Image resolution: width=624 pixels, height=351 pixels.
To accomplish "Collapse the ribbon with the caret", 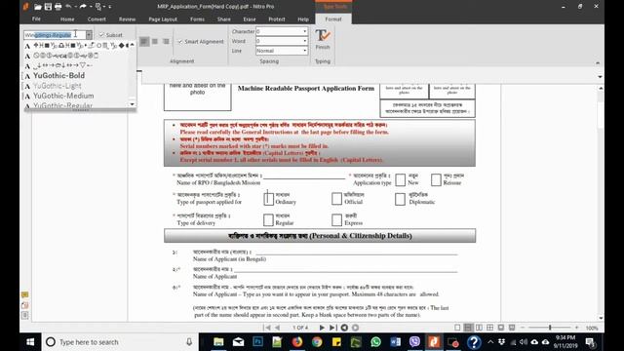I will tap(598, 62).
